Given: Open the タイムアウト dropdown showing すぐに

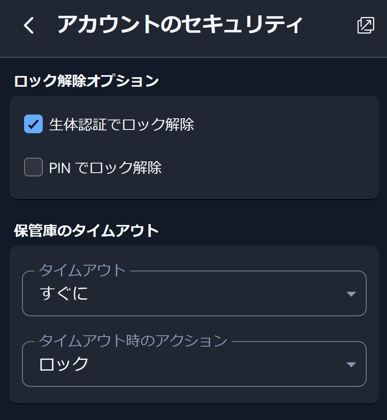Looking at the screenshot, I should 194,293.
